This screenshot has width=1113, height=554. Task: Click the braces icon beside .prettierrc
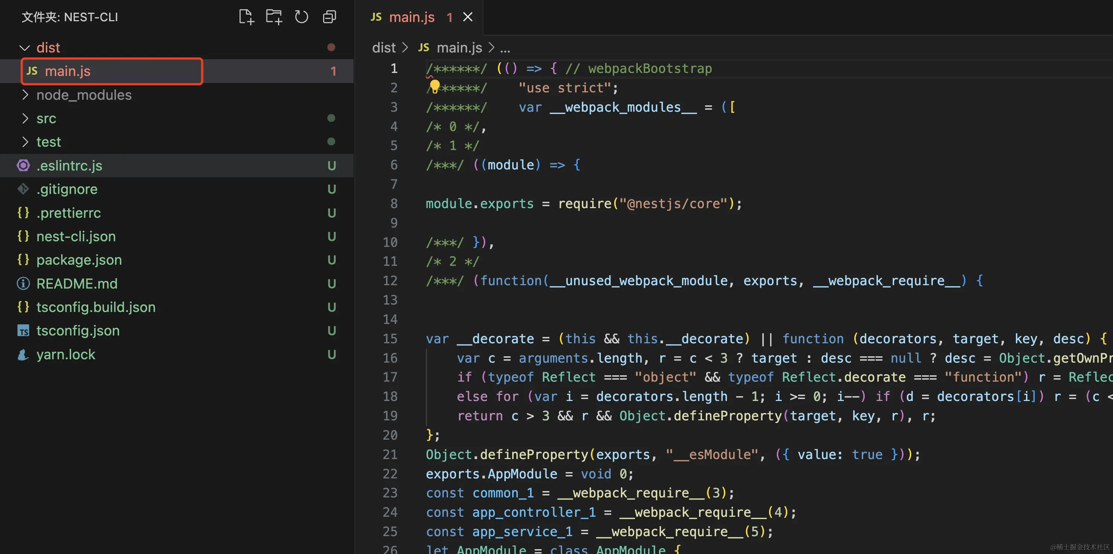pos(23,213)
